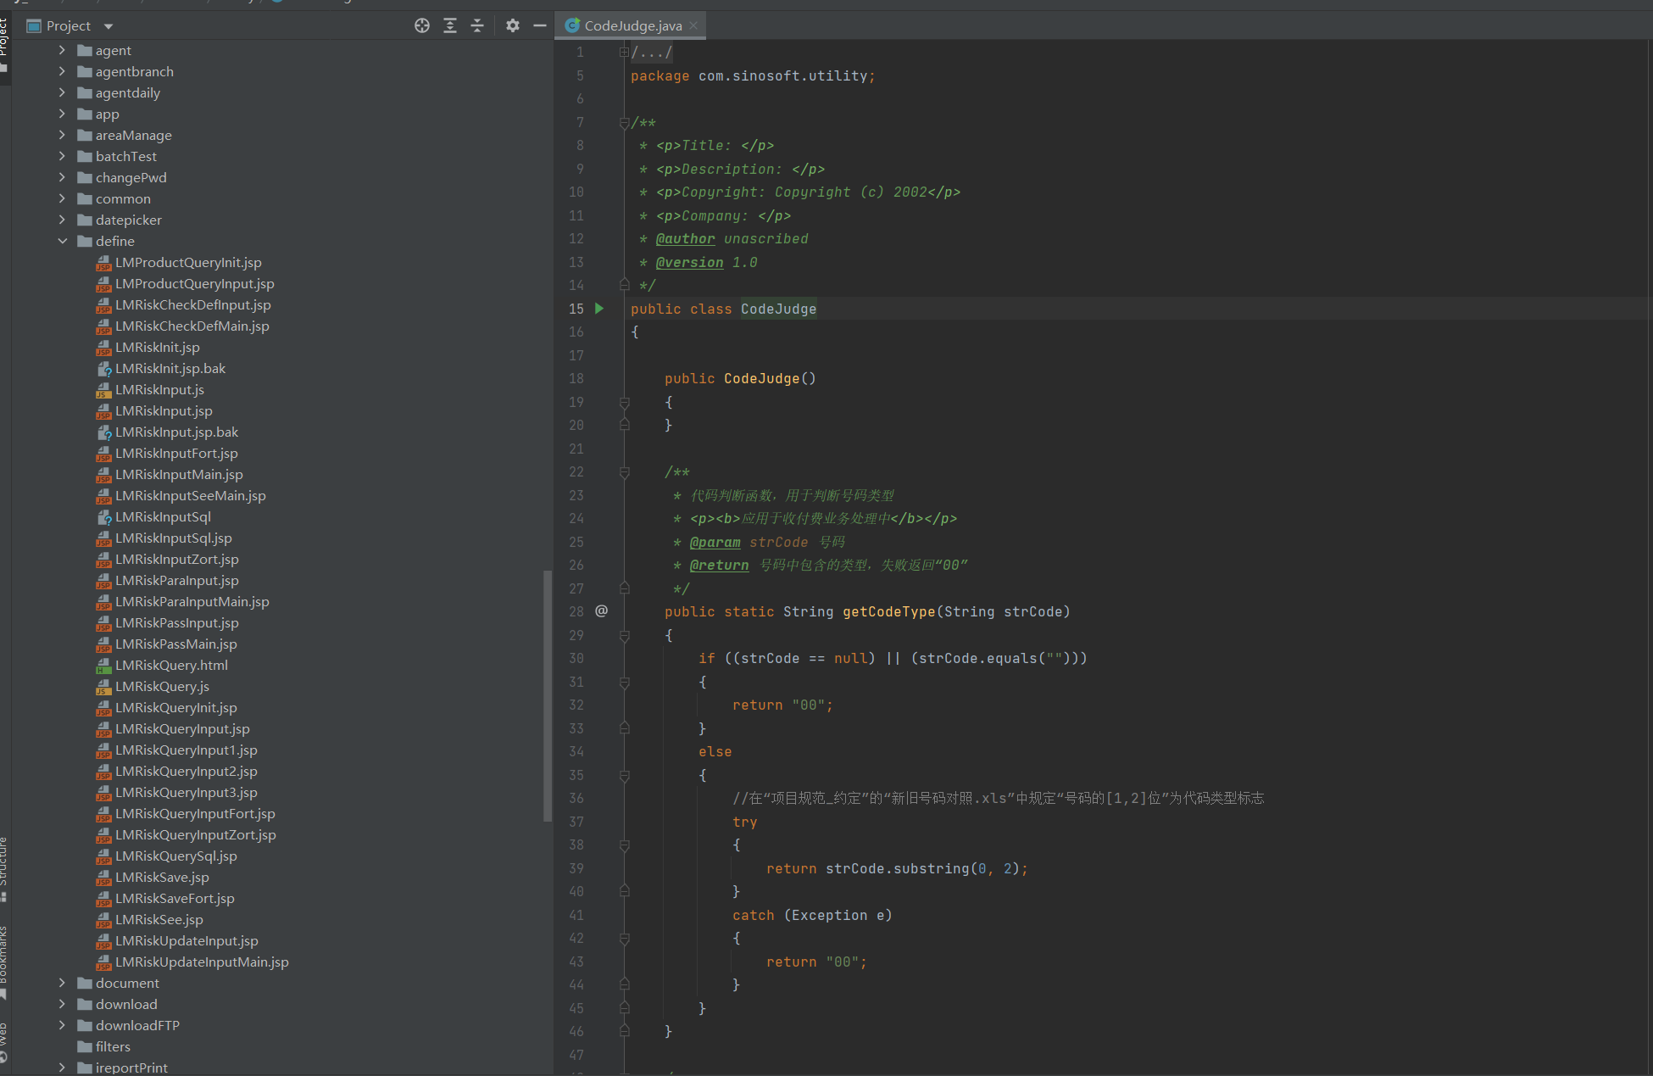This screenshot has width=1653, height=1076.
Task: Hide the Project tool window with minus icon
Action: coord(540,25)
